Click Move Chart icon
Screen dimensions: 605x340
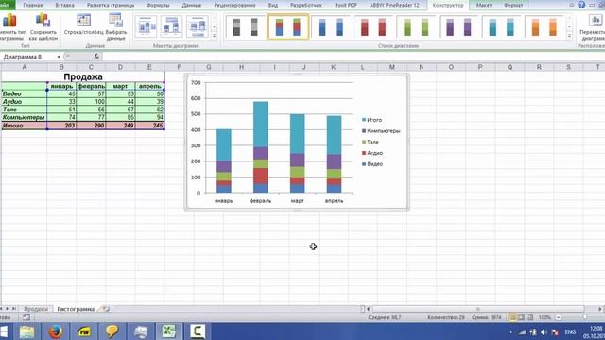(x=596, y=20)
